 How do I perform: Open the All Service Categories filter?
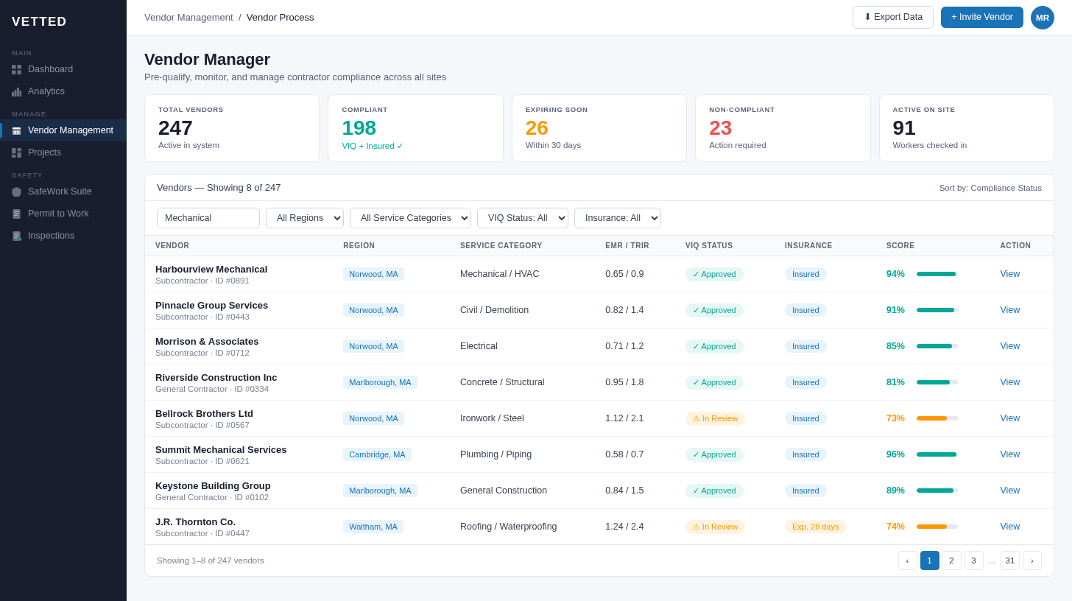(x=409, y=217)
